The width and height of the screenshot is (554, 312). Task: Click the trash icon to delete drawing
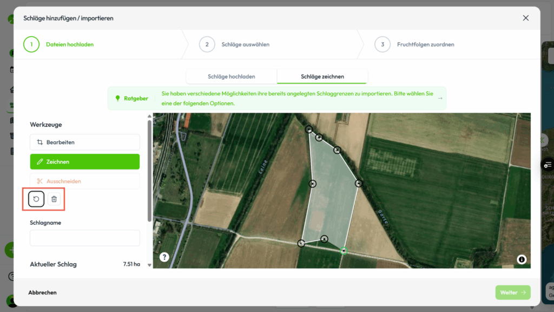54,199
